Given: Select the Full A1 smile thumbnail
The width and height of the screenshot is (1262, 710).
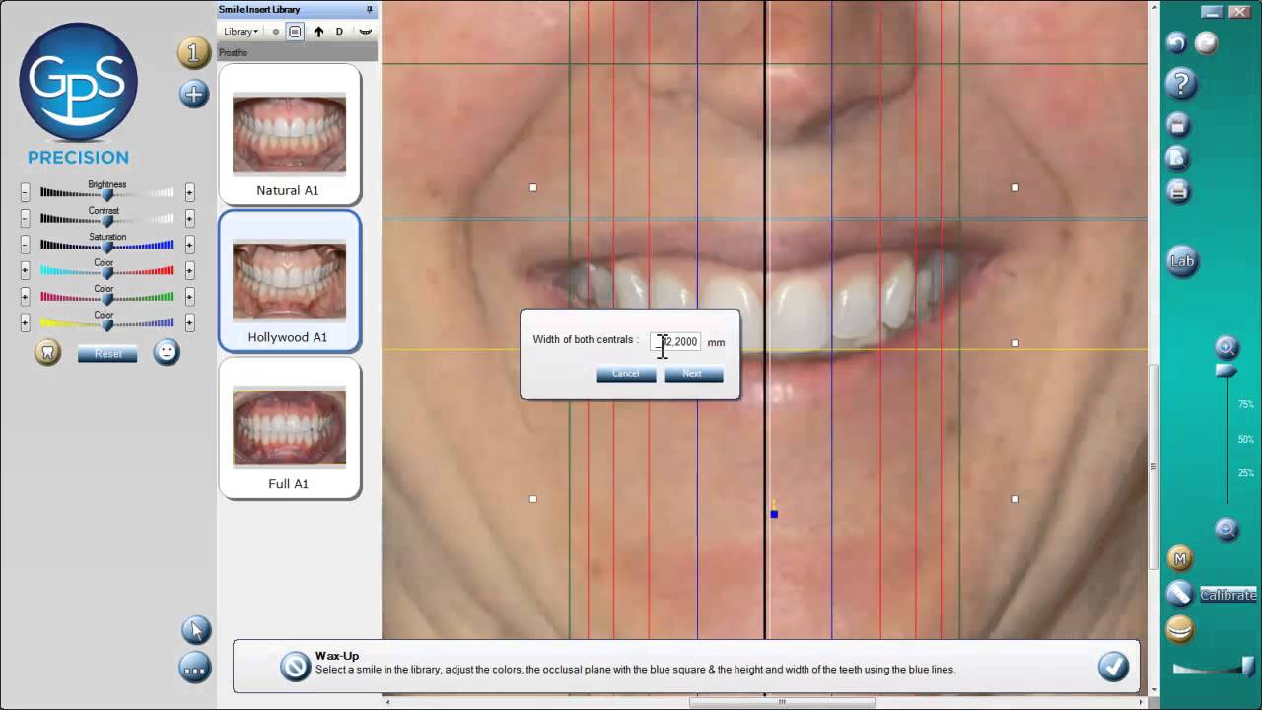Looking at the screenshot, I should (x=289, y=428).
